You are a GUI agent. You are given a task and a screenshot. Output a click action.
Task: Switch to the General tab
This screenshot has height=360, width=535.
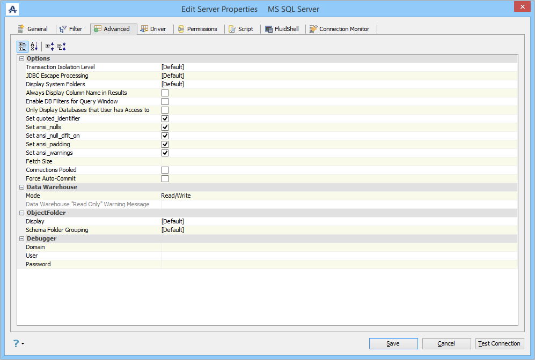[33, 29]
